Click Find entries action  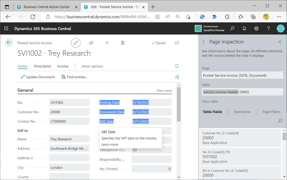pos(75,77)
